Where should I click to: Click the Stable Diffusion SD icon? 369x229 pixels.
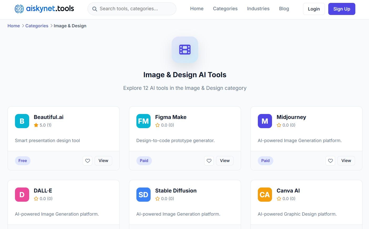pos(143,195)
